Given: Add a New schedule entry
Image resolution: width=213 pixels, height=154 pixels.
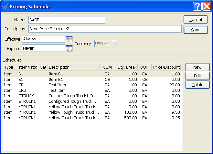Looking at the screenshot, I should 197,67.
